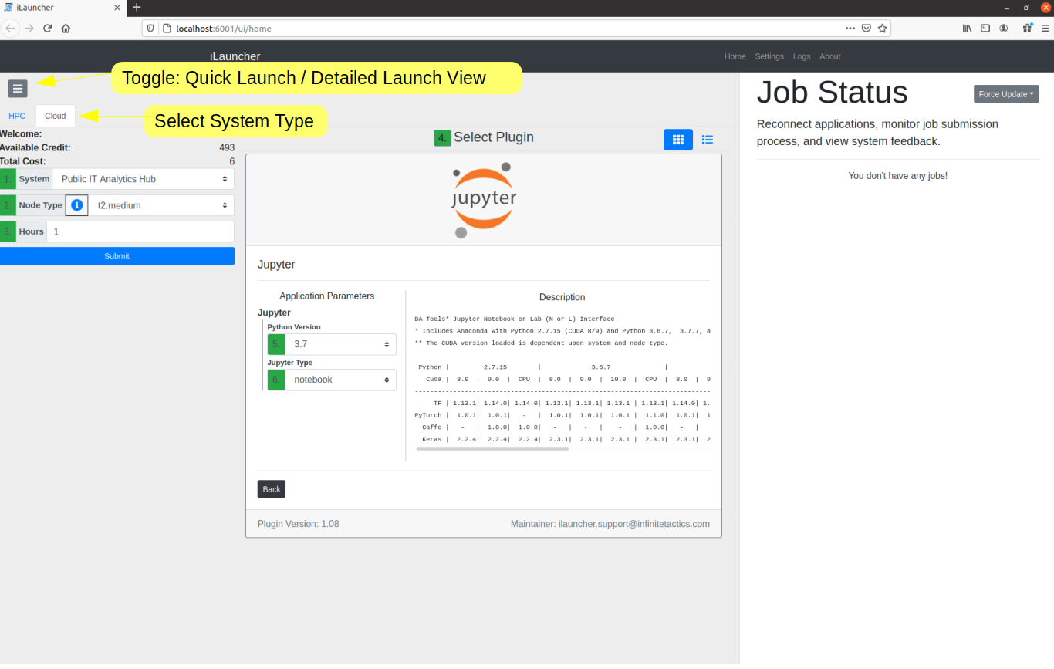1054x669 pixels.
Task: Click the iLauncher brand title
Action: (235, 56)
